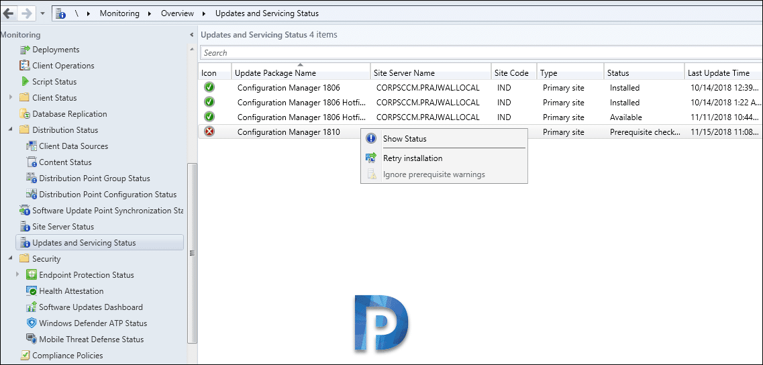The image size is (763, 365).
Task: Click the Retry installation menu icon
Action: click(x=371, y=158)
